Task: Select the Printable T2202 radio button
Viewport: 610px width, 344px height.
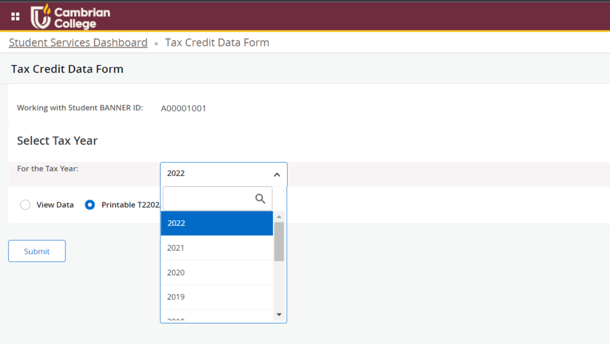Action: [90, 205]
